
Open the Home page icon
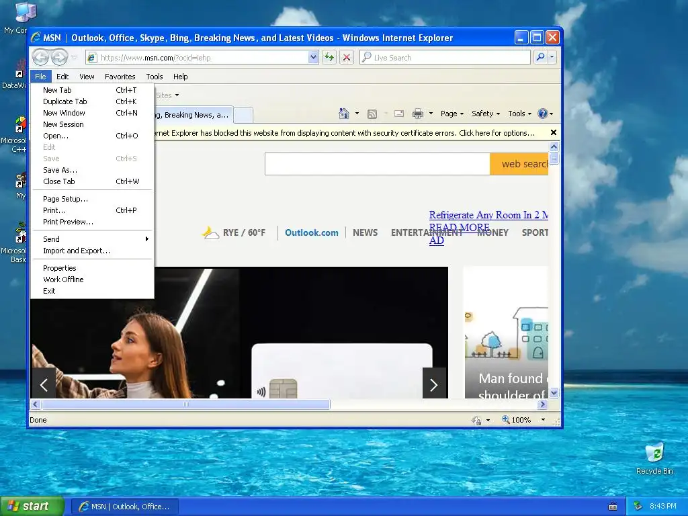pyautogui.click(x=343, y=114)
